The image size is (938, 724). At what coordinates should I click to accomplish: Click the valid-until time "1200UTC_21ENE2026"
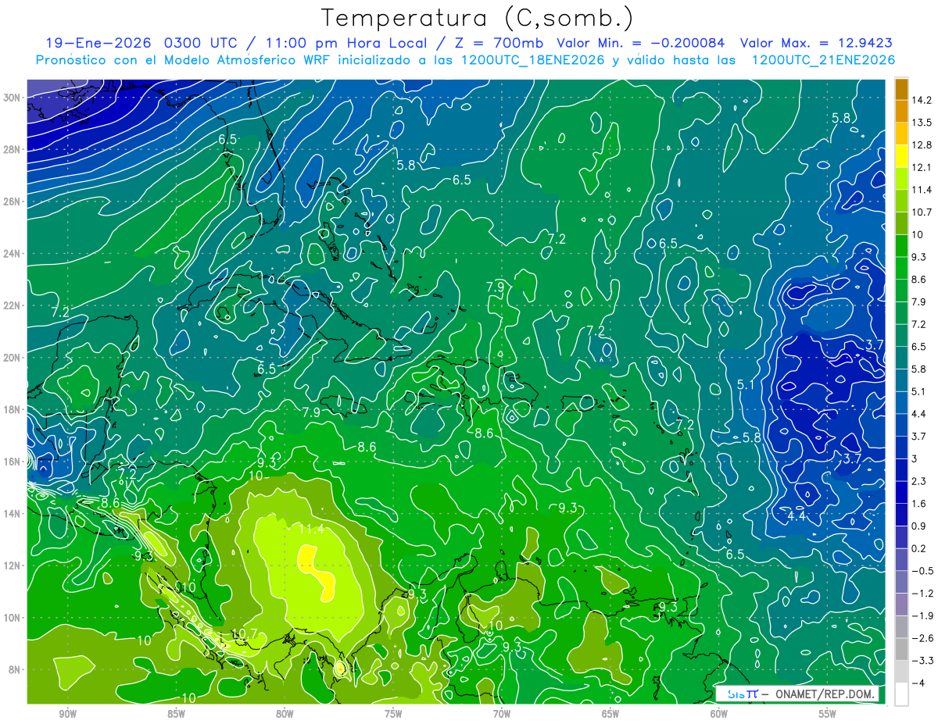(x=823, y=60)
